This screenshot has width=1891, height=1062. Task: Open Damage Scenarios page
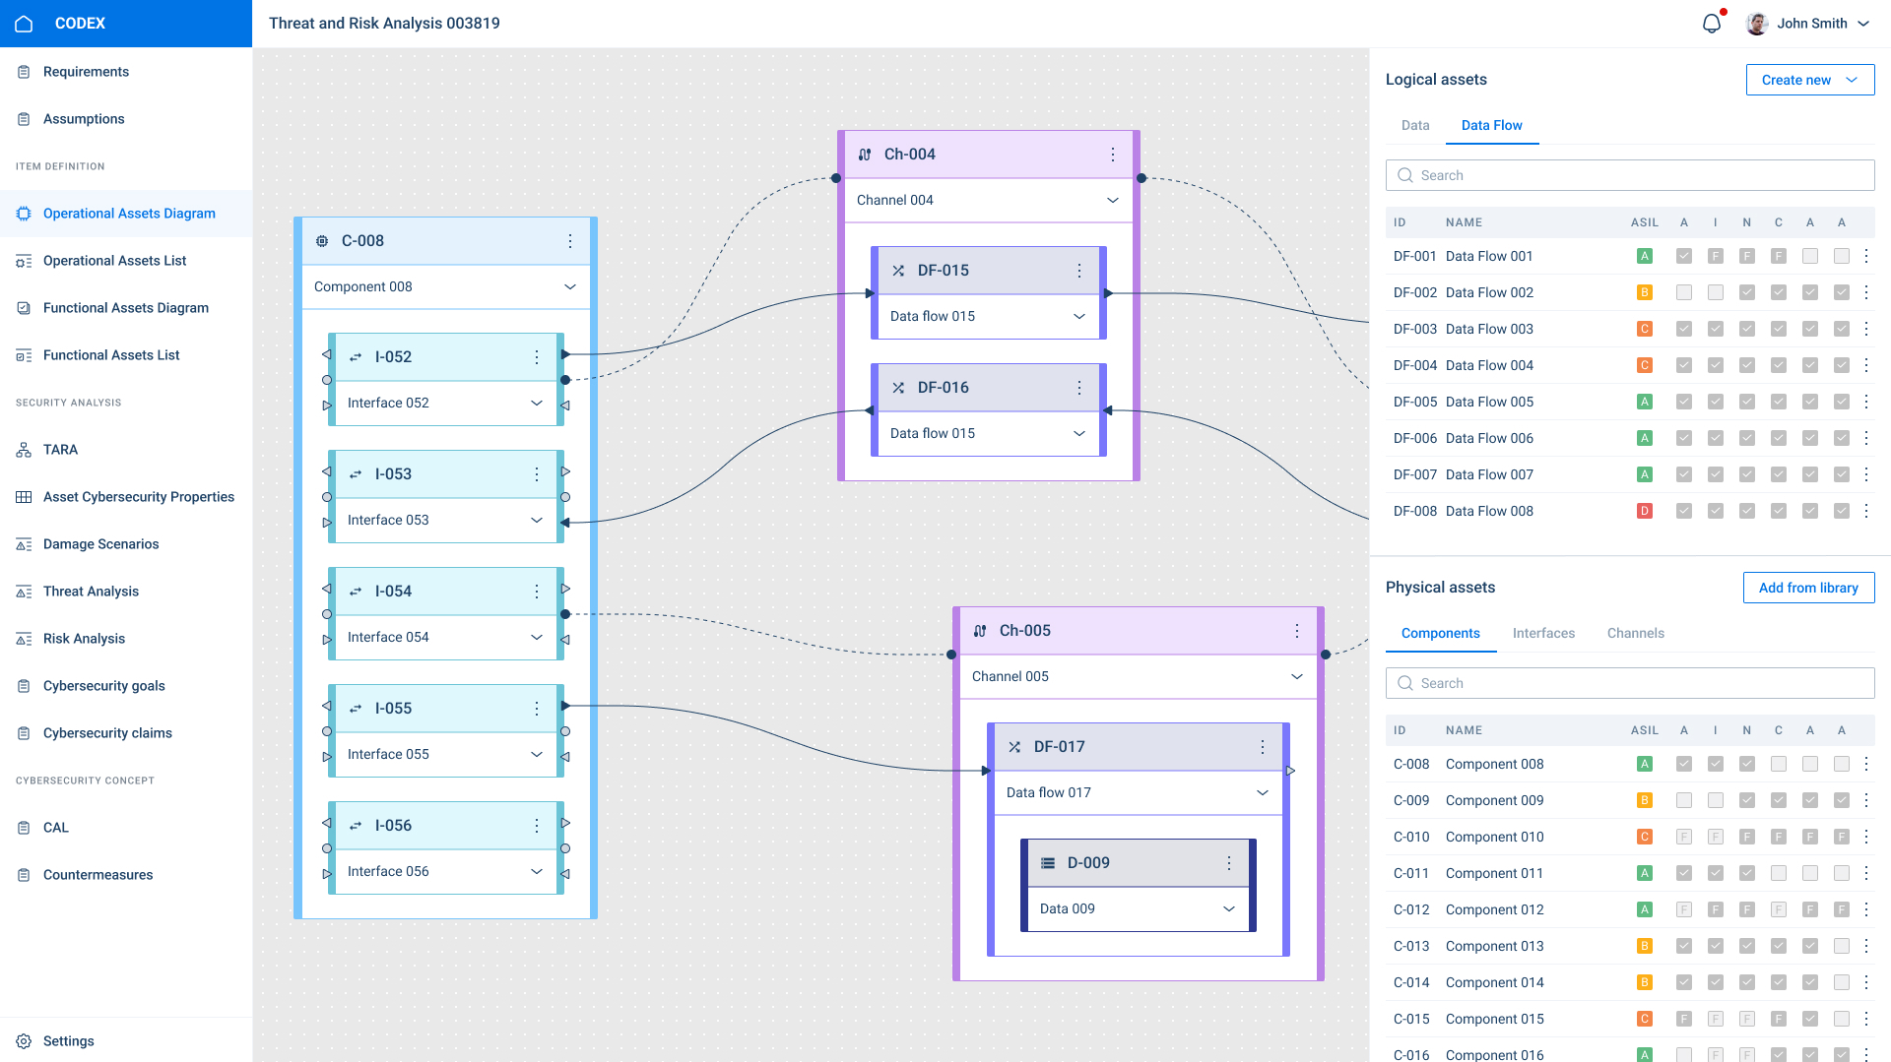tap(126, 544)
